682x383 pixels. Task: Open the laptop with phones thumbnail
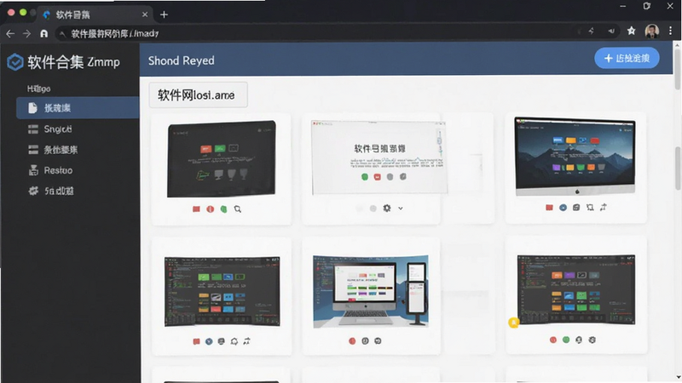point(371,291)
